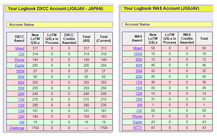Click the CW link under DXCC Award
The image size is (217, 136).
tap(21, 54)
